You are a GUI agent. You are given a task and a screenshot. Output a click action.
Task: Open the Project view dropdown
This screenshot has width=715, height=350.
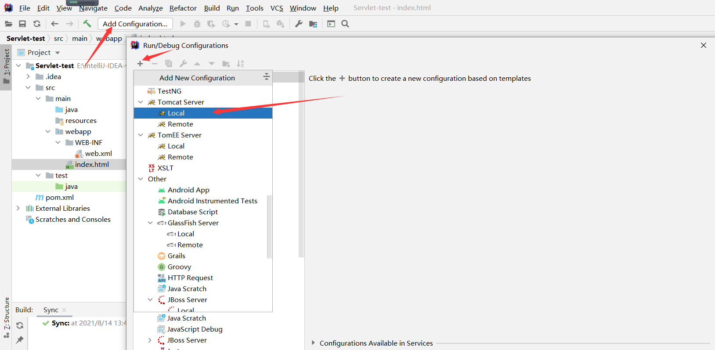pyautogui.click(x=58, y=53)
